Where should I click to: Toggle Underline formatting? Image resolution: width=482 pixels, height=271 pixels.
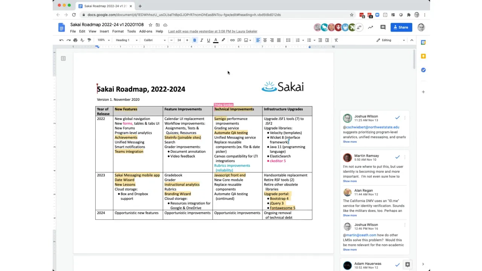[x=208, y=40]
